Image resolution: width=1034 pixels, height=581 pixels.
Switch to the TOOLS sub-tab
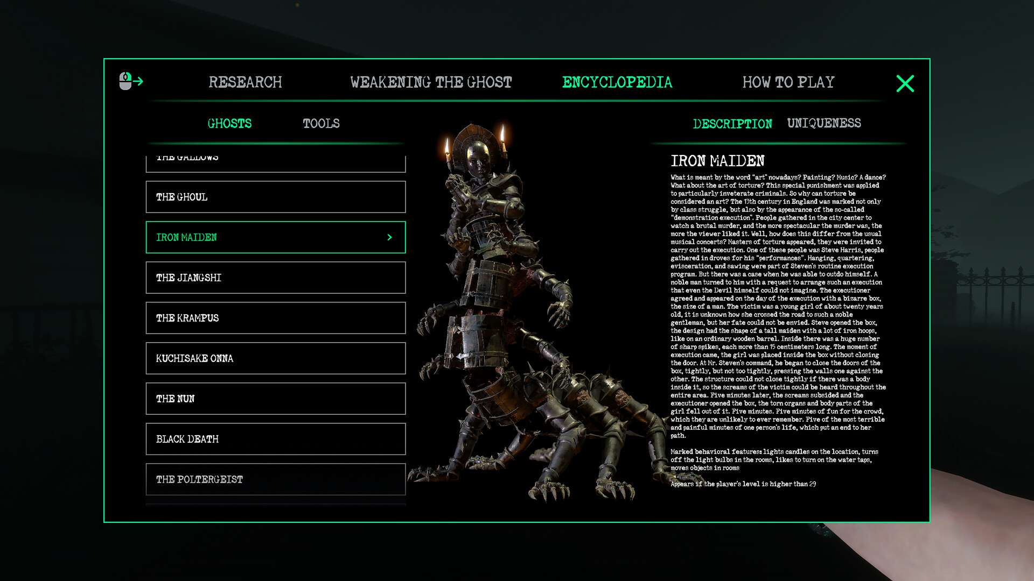point(320,123)
